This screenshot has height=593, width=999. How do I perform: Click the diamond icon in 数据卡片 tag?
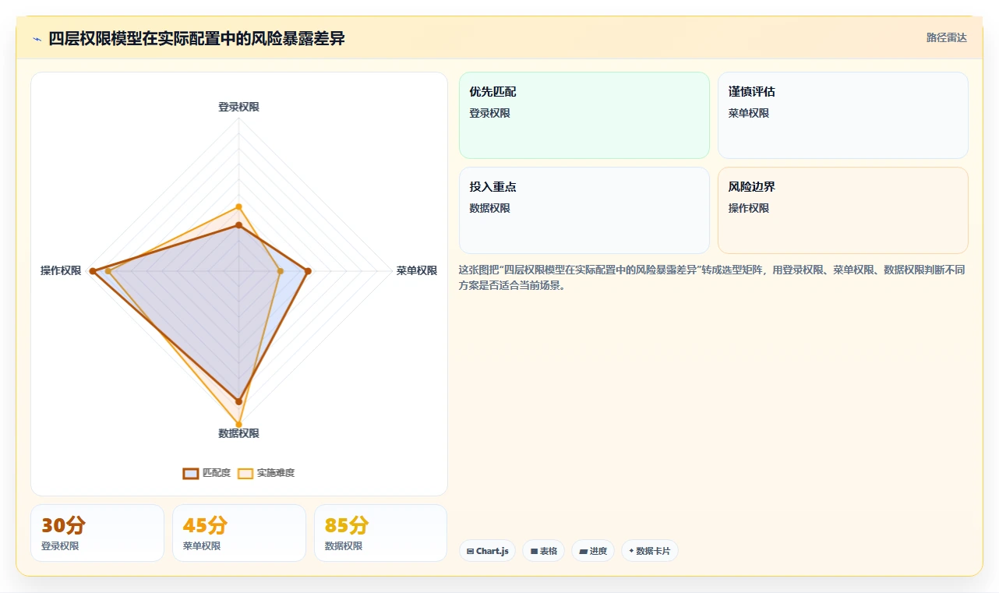point(631,551)
